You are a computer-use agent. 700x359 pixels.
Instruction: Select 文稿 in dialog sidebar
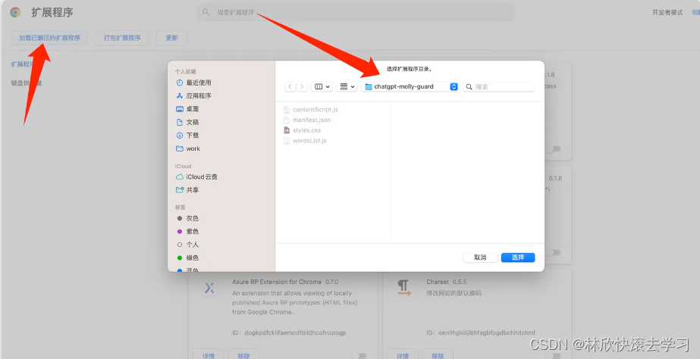[x=187, y=122]
